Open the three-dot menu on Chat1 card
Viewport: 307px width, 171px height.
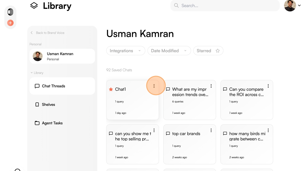click(x=154, y=86)
